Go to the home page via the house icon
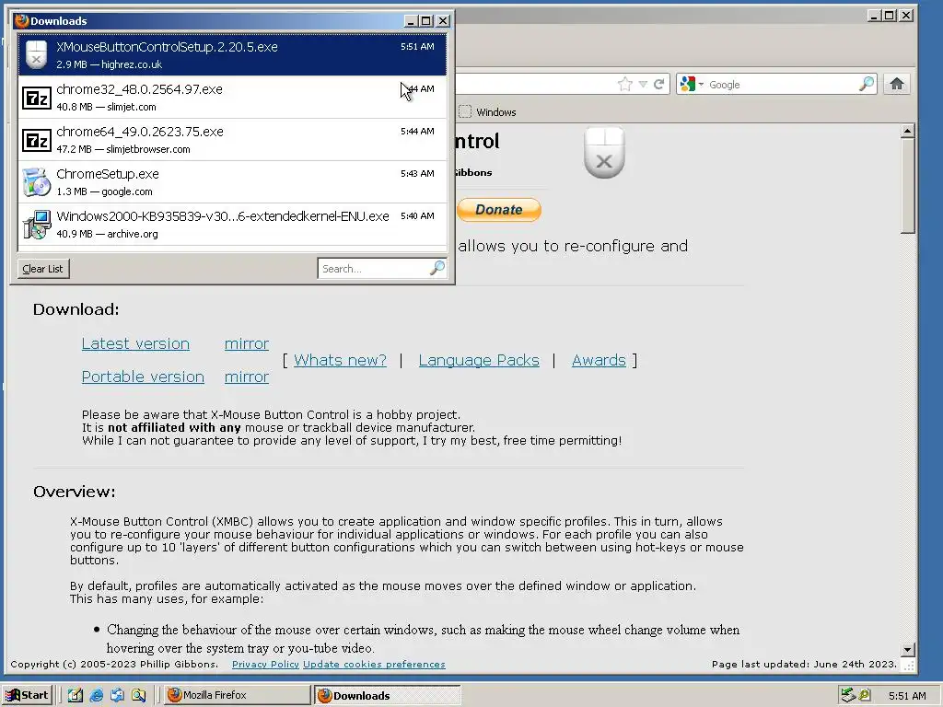Image resolution: width=943 pixels, height=707 pixels. click(897, 84)
